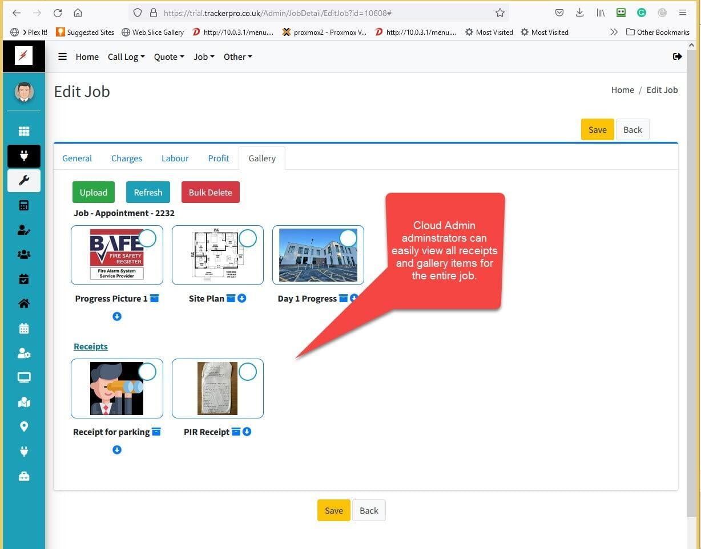701x549 pixels.
Task: Toggle the hamburger sidebar menu
Action: pyautogui.click(x=63, y=56)
